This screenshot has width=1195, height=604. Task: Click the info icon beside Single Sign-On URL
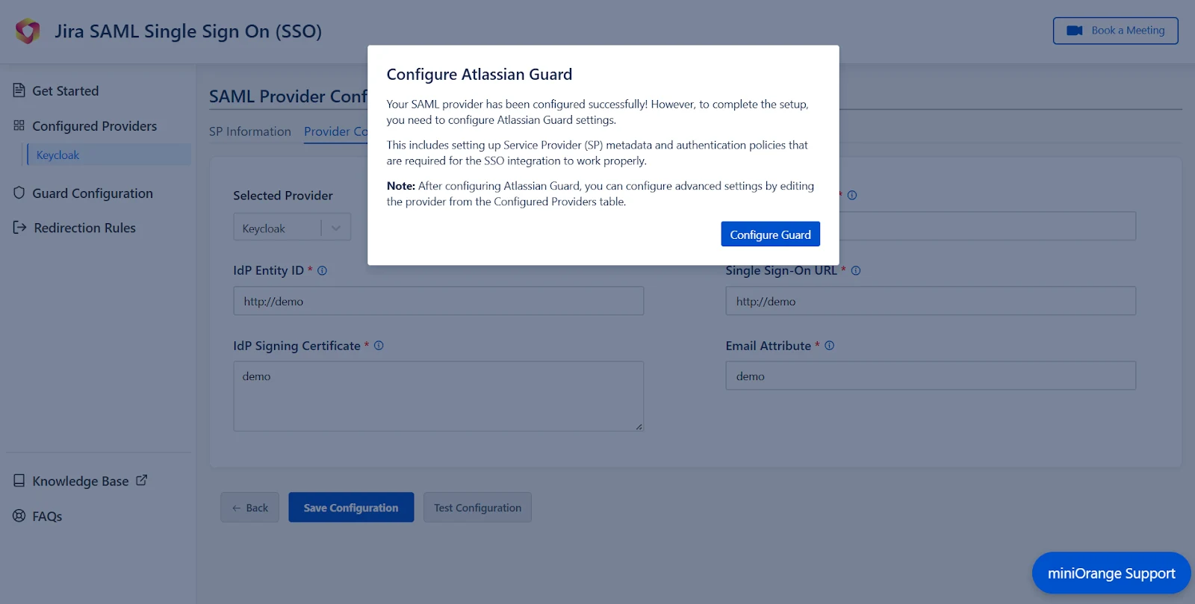tap(857, 270)
